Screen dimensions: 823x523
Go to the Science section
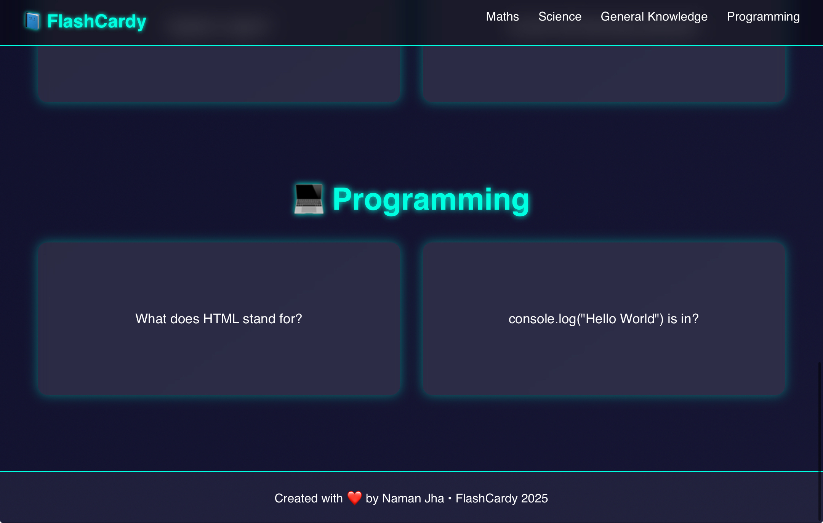560,17
